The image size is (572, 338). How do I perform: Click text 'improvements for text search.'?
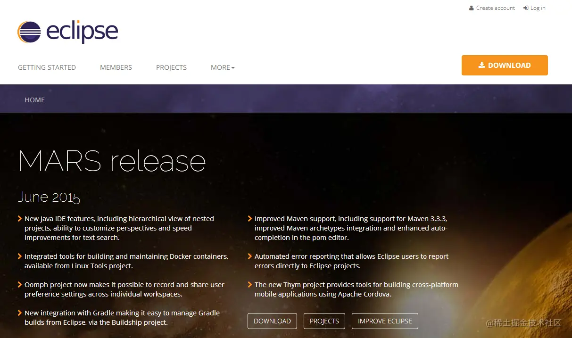point(72,238)
